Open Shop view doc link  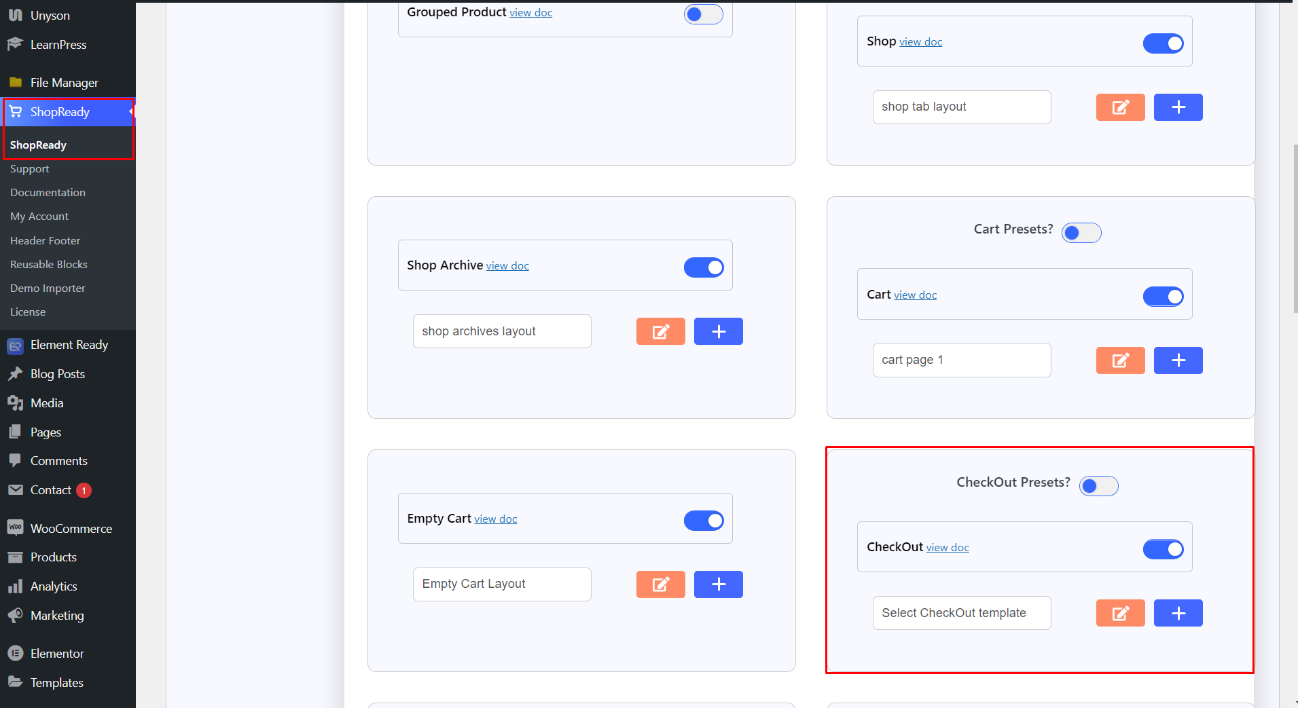(920, 42)
